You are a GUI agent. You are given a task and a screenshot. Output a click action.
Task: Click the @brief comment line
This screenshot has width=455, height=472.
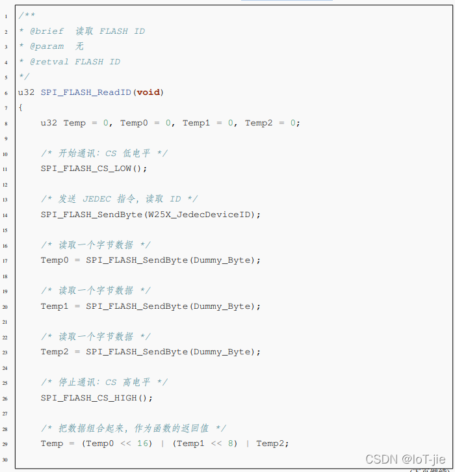(82, 31)
